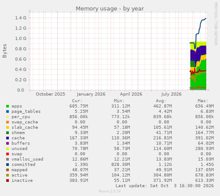Click the vmalloc_used gray legend swatch
Viewport: 220px width, 196px height.
[x=8, y=159]
